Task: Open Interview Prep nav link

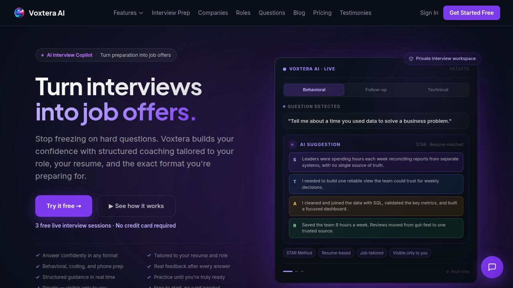Action: (x=171, y=13)
